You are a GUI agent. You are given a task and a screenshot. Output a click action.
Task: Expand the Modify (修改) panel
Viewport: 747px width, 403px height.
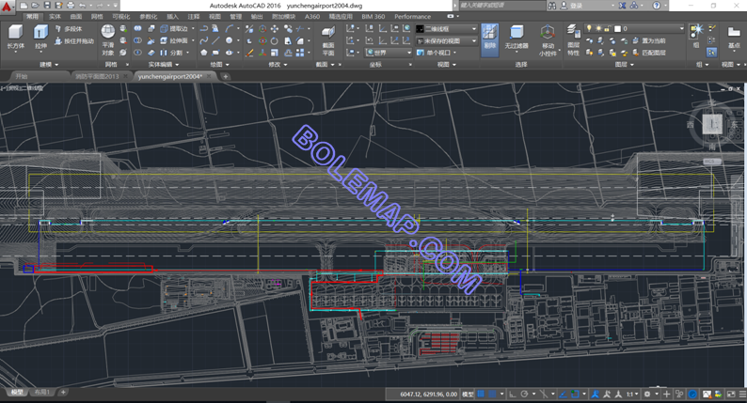click(278, 64)
